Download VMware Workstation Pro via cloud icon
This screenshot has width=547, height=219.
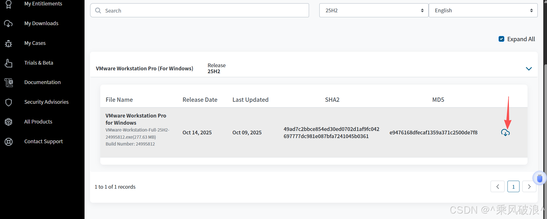505,133
